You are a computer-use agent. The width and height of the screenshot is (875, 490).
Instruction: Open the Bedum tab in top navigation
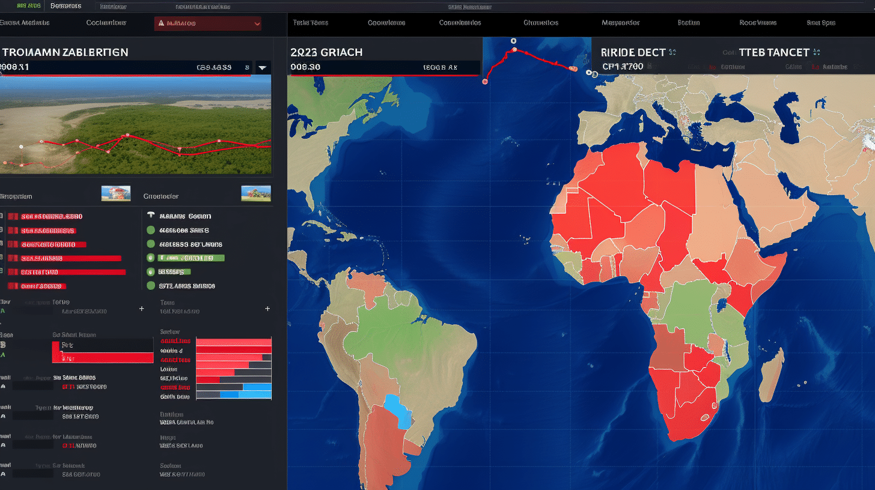tap(689, 23)
